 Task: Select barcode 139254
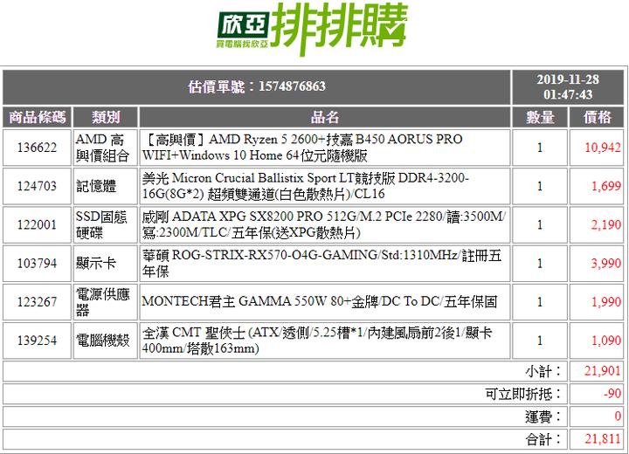[x=37, y=340]
